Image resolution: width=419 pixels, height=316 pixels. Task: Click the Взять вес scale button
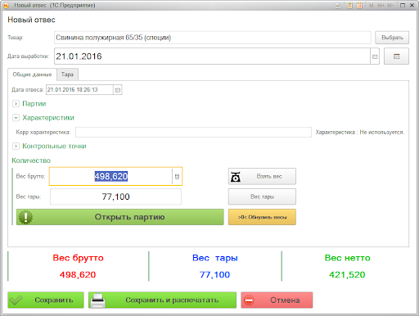pyautogui.click(x=262, y=177)
